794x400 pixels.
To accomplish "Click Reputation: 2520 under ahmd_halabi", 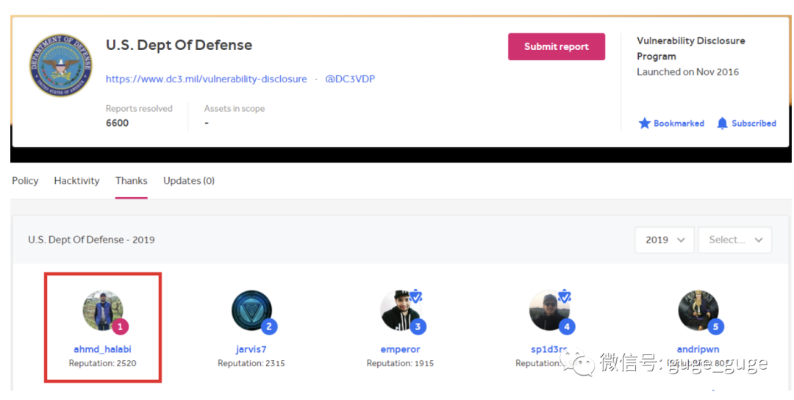I will [x=103, y=363].
